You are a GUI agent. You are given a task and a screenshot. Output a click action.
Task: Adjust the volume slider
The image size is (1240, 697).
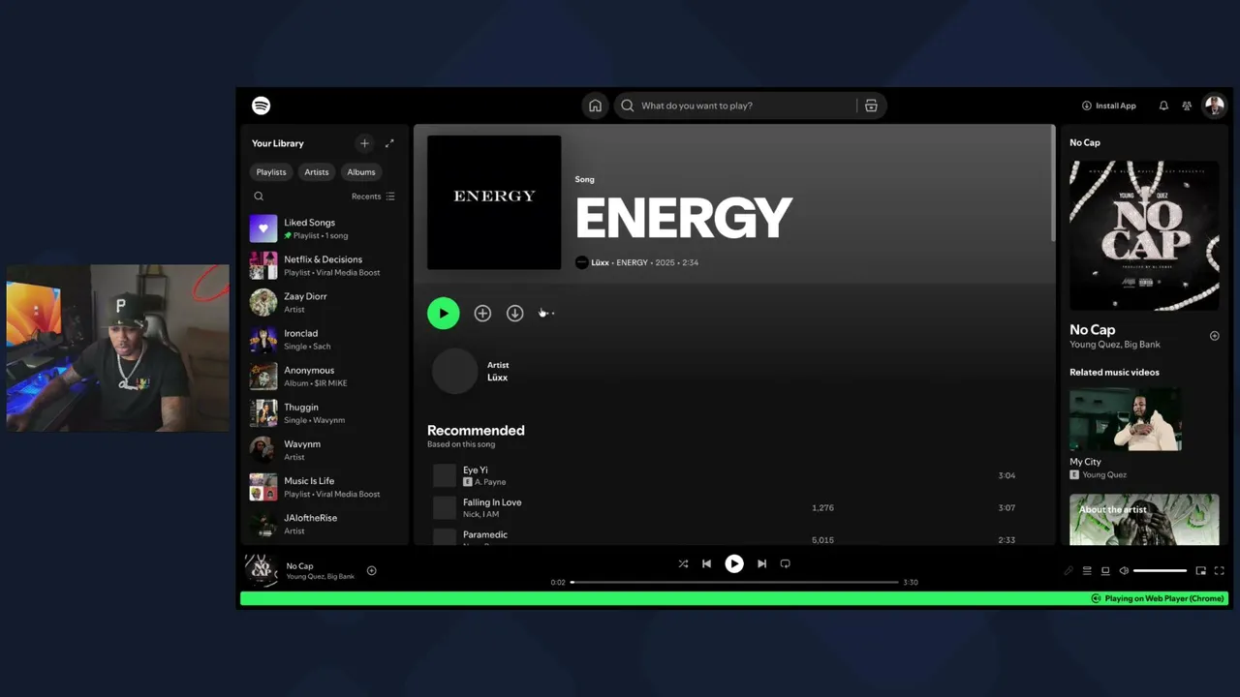[x=1160, y=571]
